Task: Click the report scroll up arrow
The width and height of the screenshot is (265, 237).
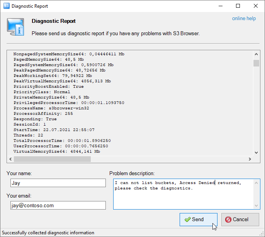Action: point(256,54)
